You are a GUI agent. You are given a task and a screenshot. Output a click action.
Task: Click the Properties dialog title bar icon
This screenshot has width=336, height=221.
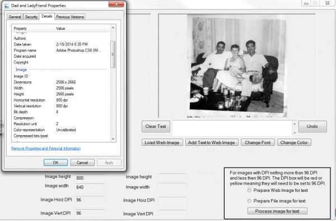click(x=7, y=6)
